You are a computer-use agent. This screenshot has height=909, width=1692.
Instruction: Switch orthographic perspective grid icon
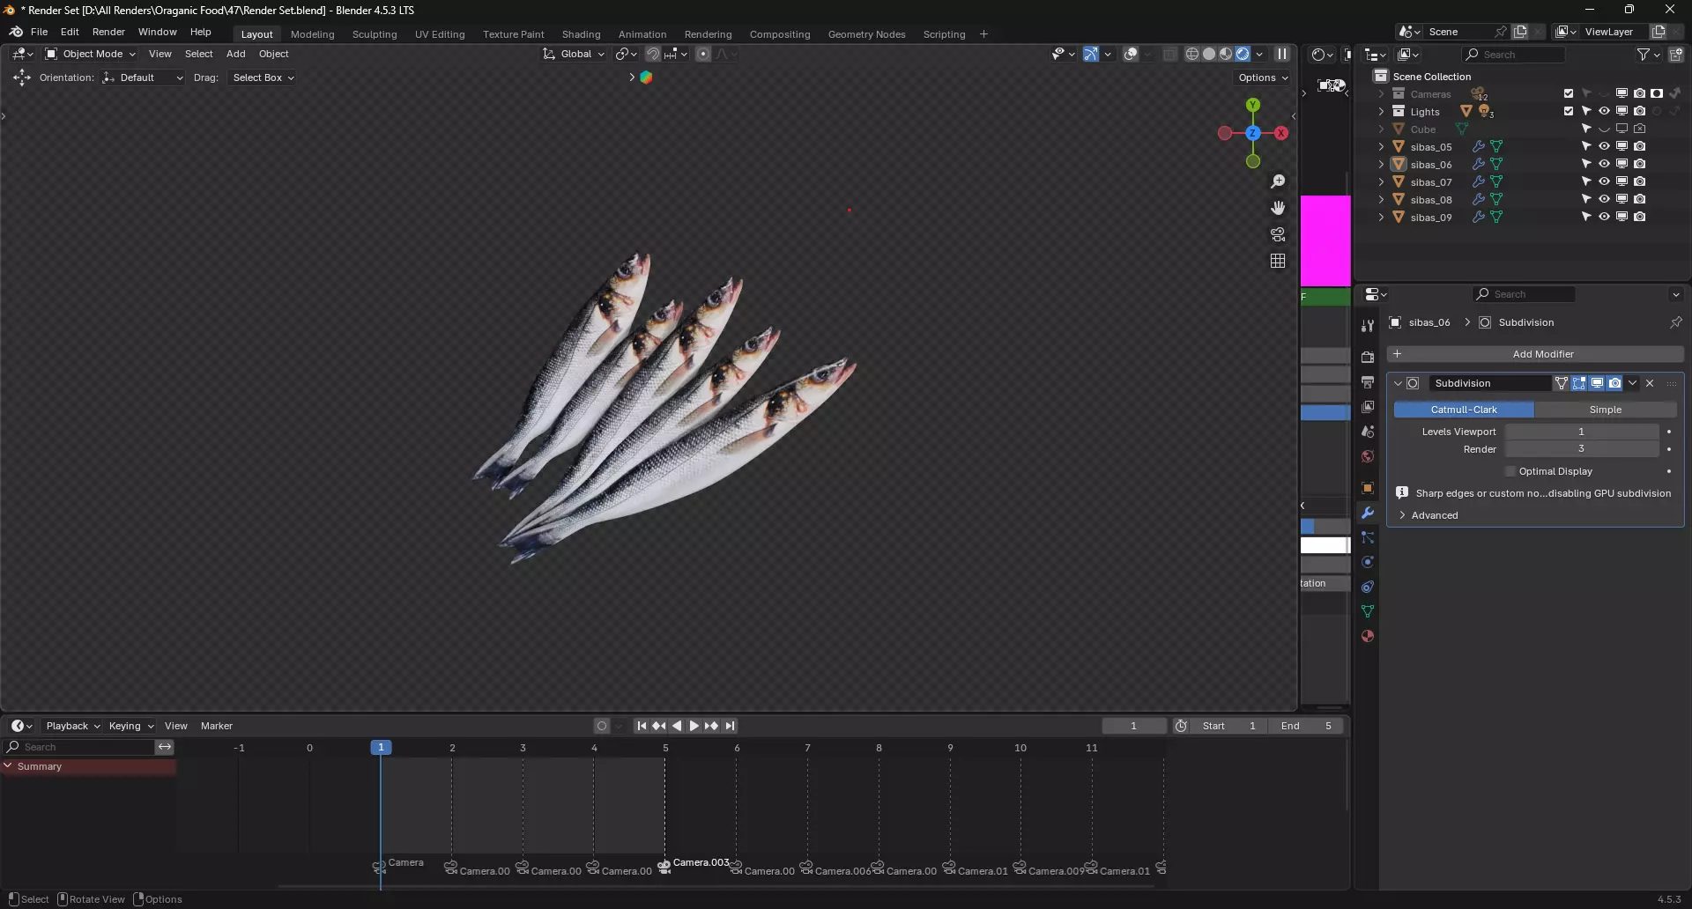click(x=1278, y=261)
